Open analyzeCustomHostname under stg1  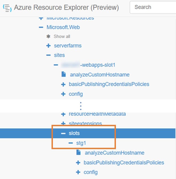(114, 153)
